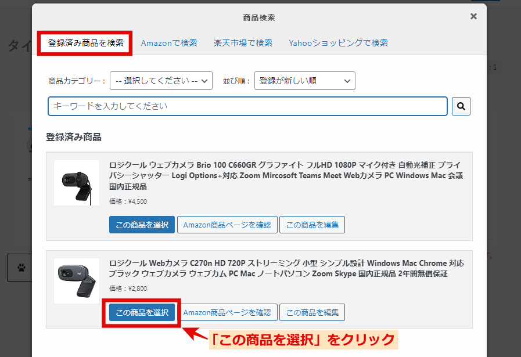The image size is (521, 357).
Task: Click the C270n webcam thumbnail
Action: point(77,281)
